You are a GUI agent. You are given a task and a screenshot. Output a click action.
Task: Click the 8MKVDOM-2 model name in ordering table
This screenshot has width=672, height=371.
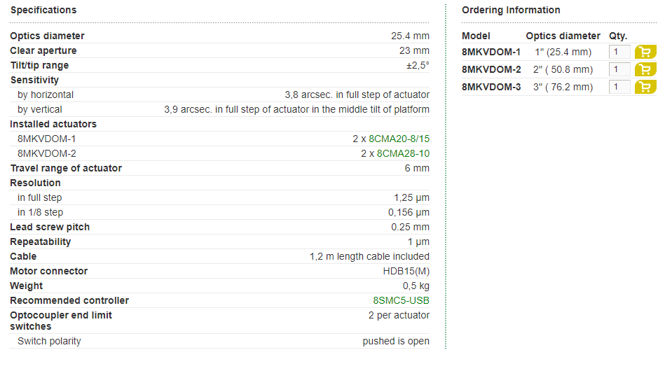point(491,70)
